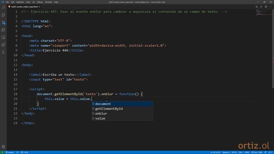274x154 pixels.
Task: Click the 'function' keyword on line 18
Action: click(x=127, y=94)
